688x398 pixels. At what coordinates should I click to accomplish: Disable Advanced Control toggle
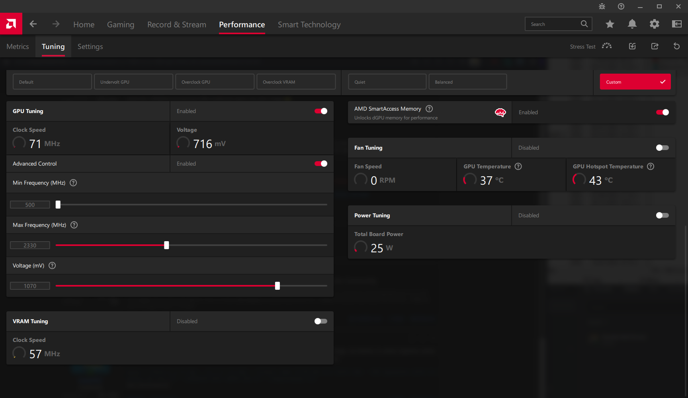tap(321, 164)
